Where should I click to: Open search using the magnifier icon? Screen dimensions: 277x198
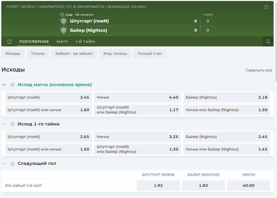click(x=268, y=41)
